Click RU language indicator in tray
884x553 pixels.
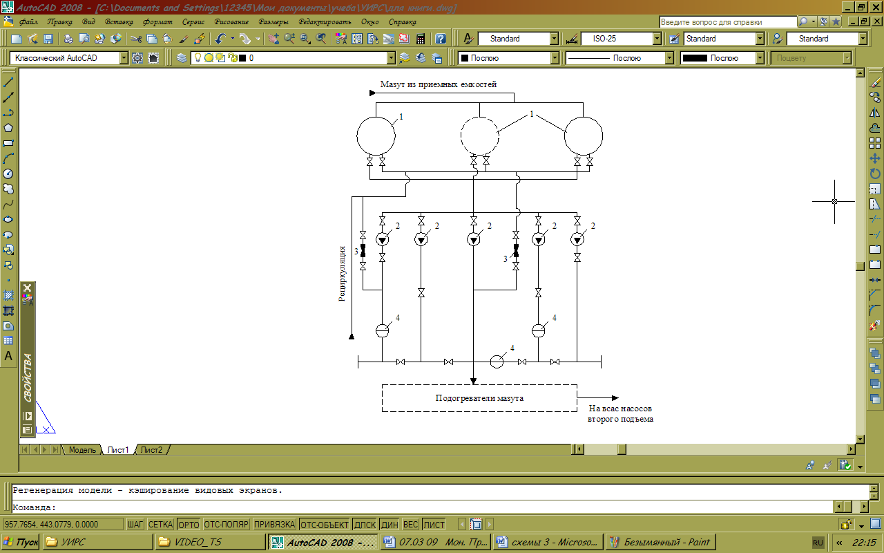(x=818, y=543)
